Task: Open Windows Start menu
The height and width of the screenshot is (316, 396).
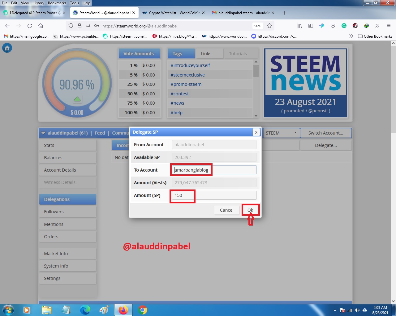Action: point(8,310)
